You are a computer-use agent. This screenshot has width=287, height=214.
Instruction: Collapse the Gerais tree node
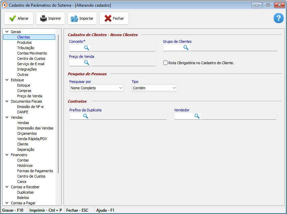tap(7, 32)
